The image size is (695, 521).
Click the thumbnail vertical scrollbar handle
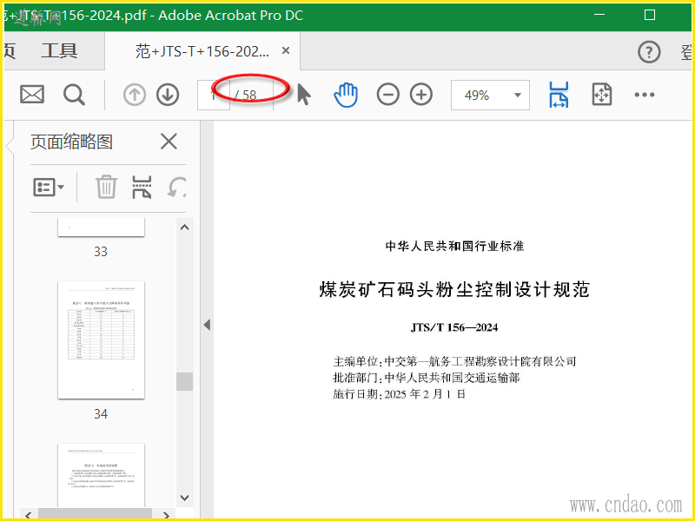184,381
